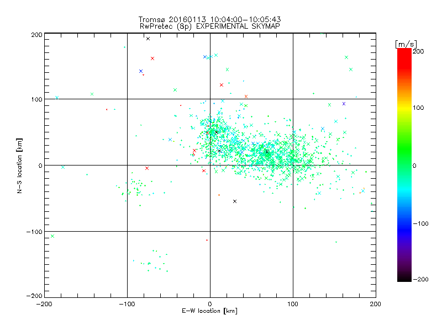
Task: Click the m/s velocity color bar
Action: coord(404,165)
